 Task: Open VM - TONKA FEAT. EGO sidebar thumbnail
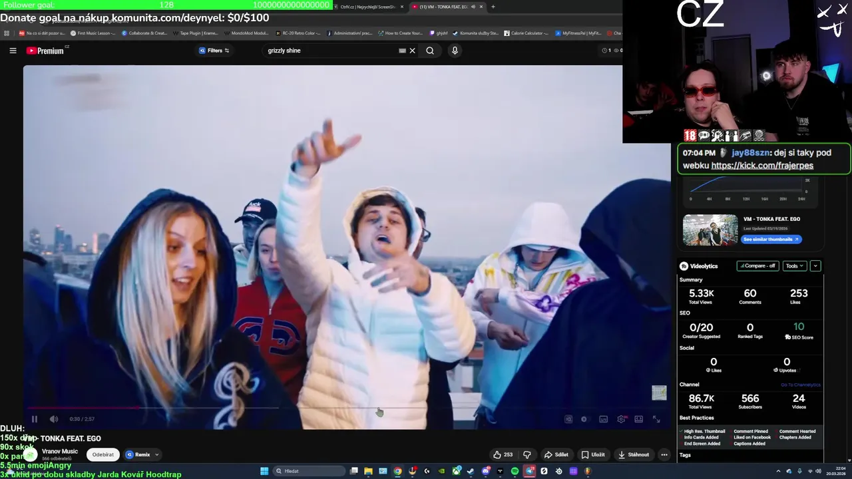[710, 230]
